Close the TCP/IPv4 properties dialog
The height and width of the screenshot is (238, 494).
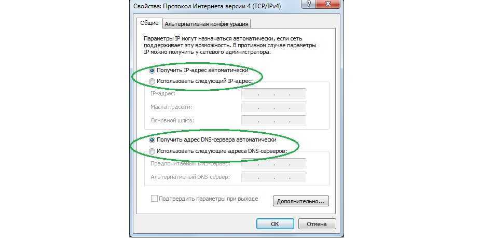327,4
